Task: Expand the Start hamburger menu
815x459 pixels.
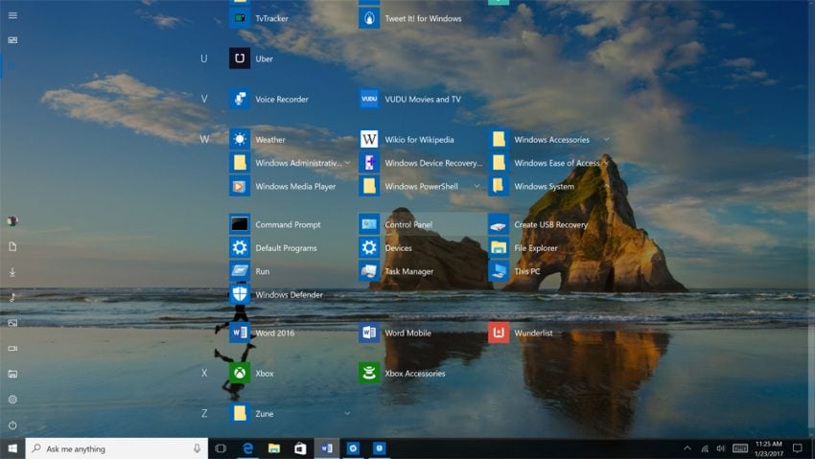Action: (12, 15)
